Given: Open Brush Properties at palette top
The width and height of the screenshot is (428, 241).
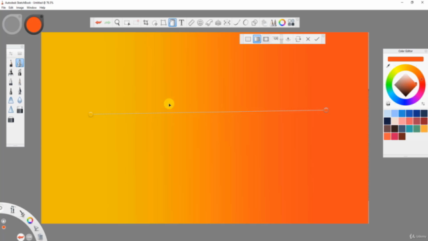Looking at the screenshot, I should [x=11, y=54].
